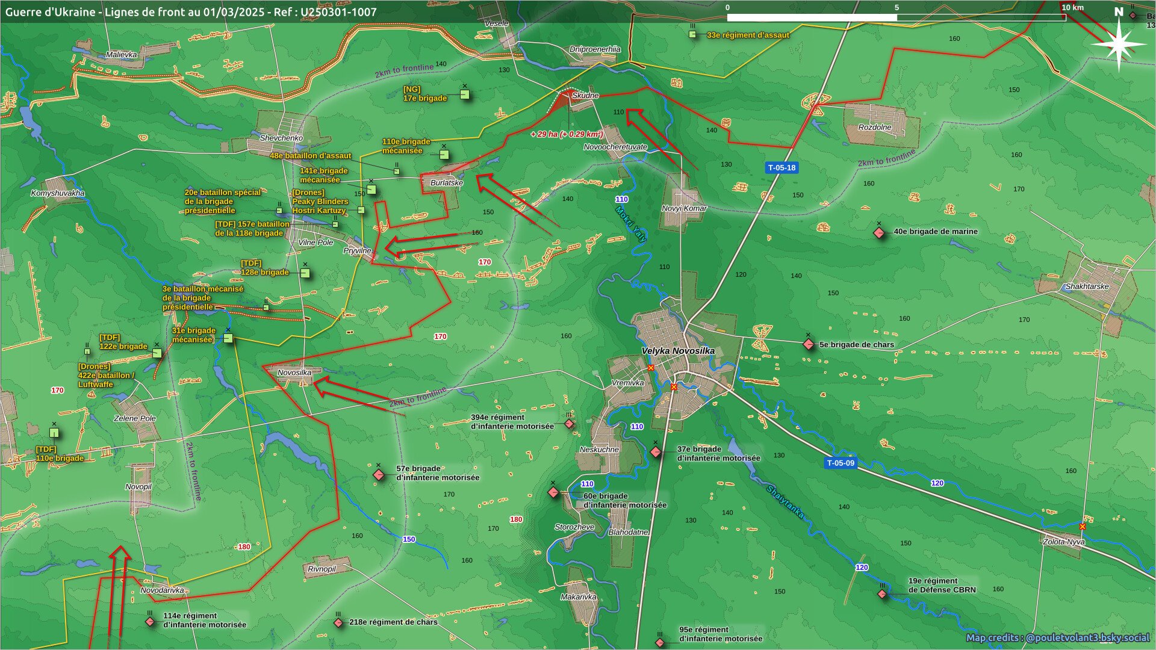The width and height of the screenshot is (1156, 650).
Task: Select the Skudne village label
Action: tap(585, 96)
